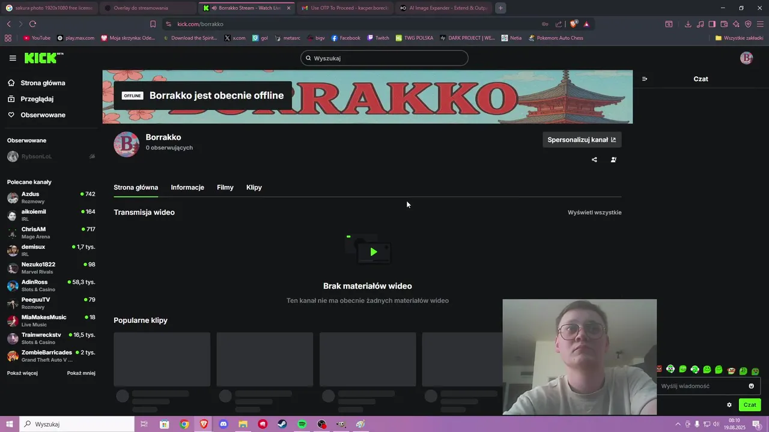
Task: Open a new browser tab
Action: [x=500, y=8]
